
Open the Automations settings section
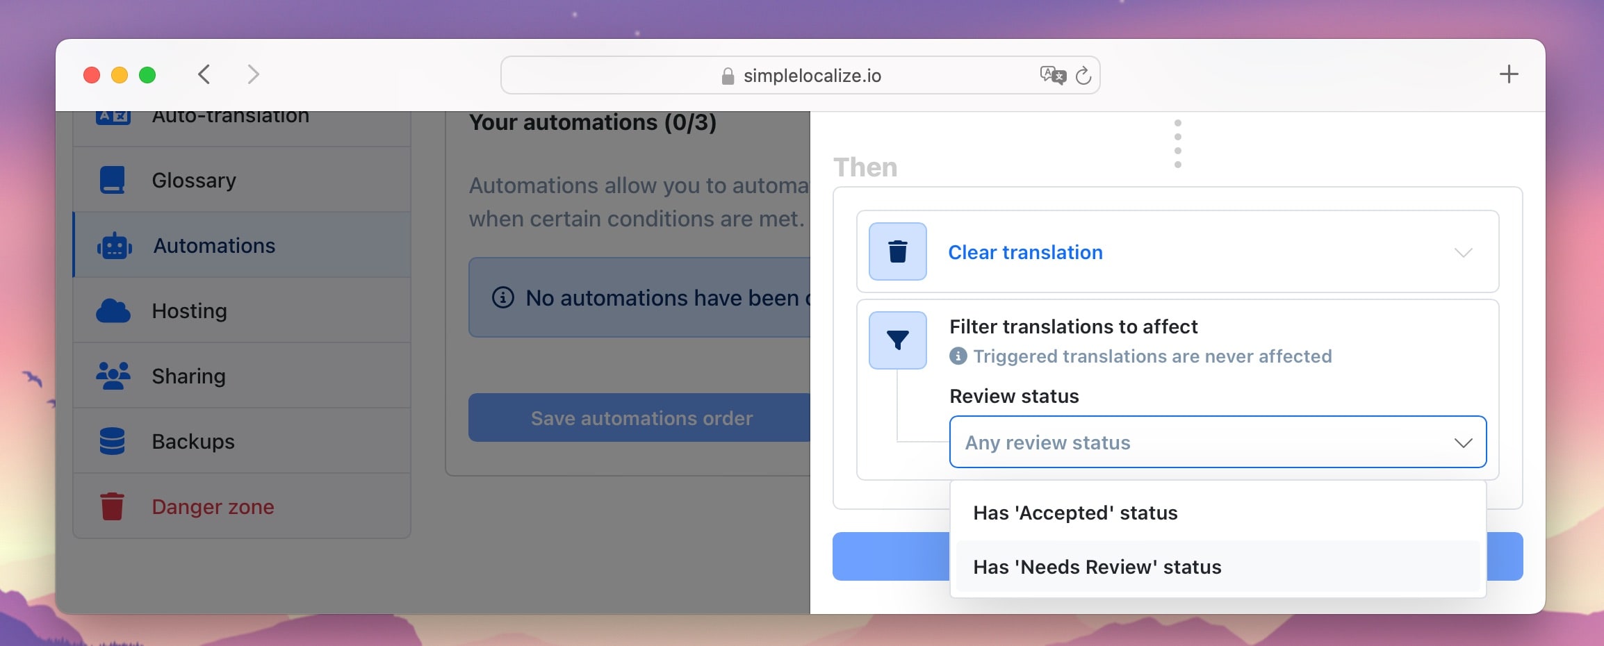(242, 245)
